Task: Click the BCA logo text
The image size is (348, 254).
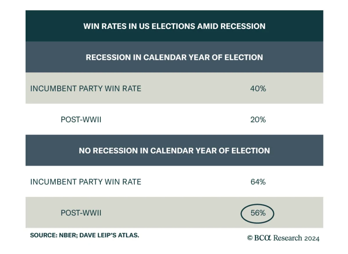Action: (x=262, y=238)
